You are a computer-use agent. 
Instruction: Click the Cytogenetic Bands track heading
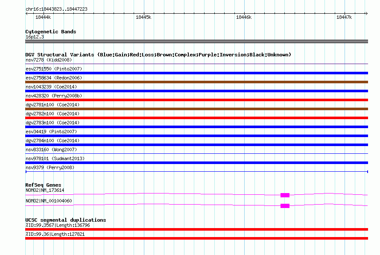(x=51, y=32)
